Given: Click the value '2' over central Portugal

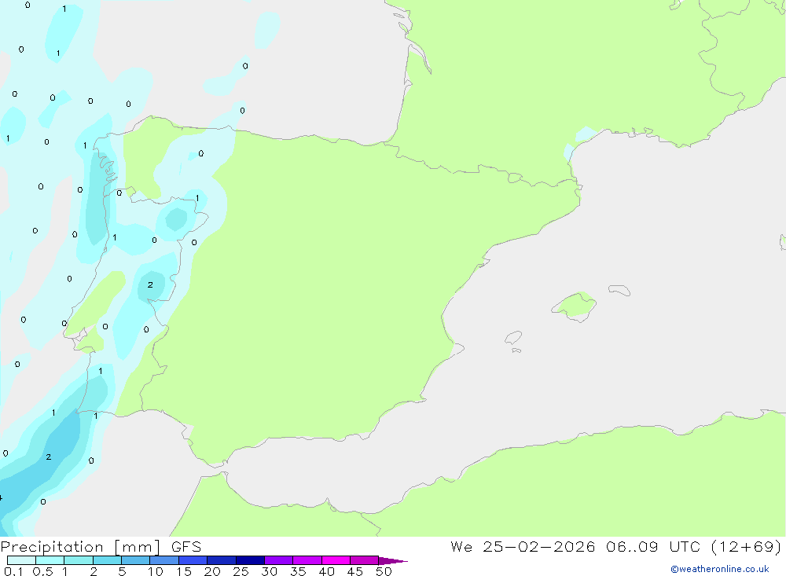Looking at the screenshot, I should pos(150,284).
